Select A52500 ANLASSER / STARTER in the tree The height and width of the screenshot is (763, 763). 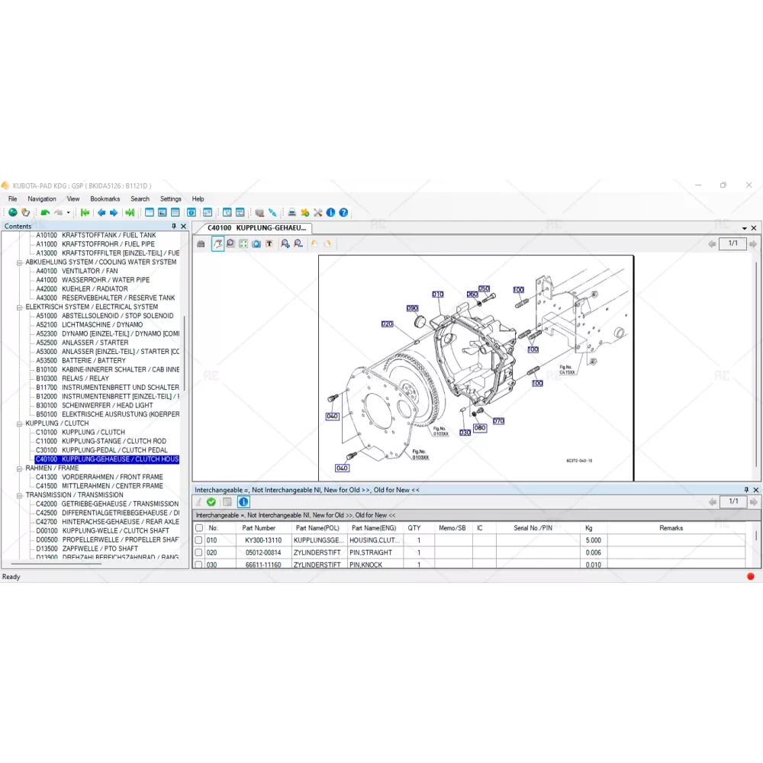(82, 343)
